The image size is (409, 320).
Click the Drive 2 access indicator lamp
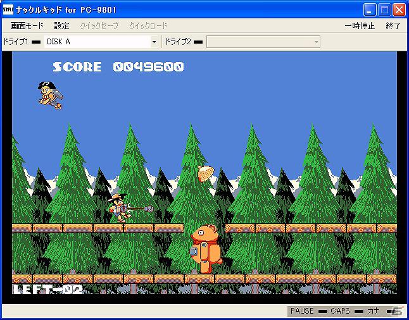tap(198, 42)
